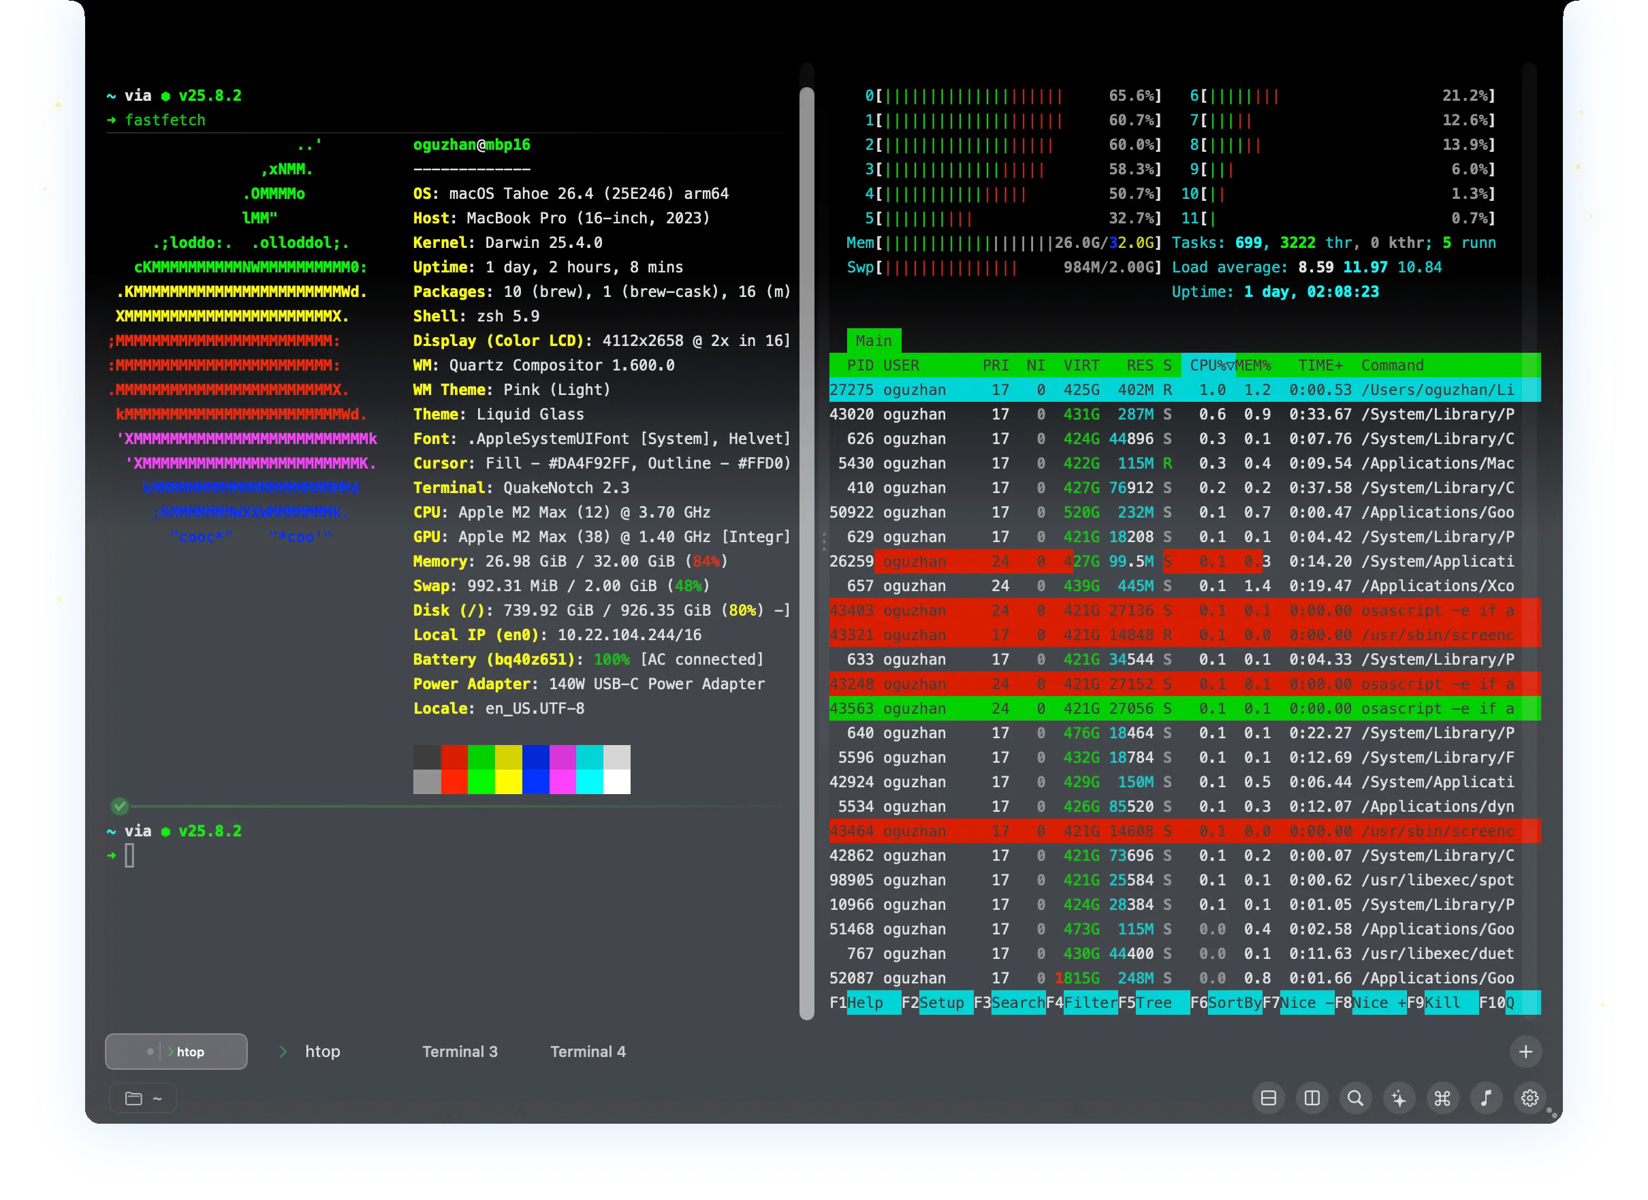Open settings with the gear icon

[1530, 1098]
